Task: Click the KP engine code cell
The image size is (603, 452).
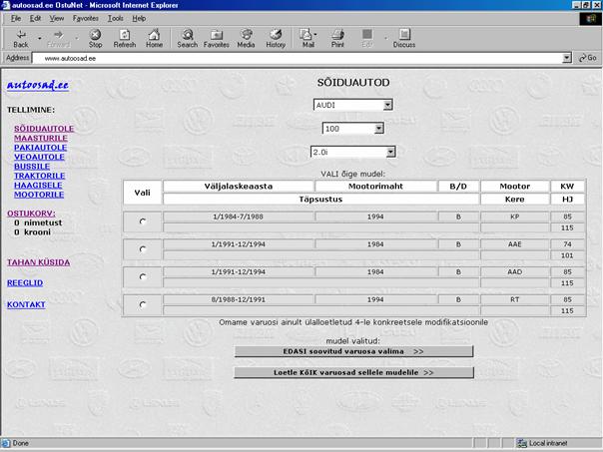Action: tap(514, 217)
